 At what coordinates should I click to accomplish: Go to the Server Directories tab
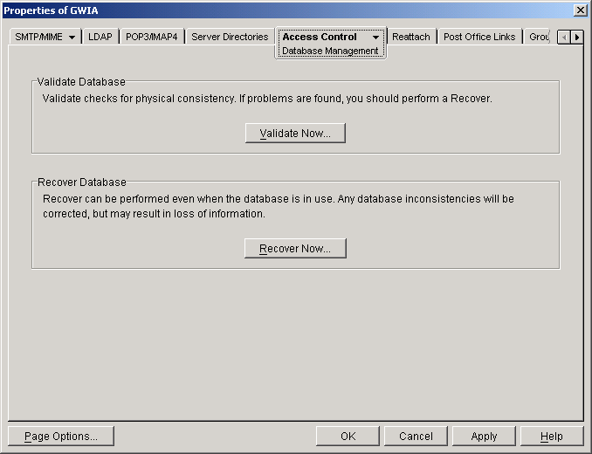coord(230,38)
